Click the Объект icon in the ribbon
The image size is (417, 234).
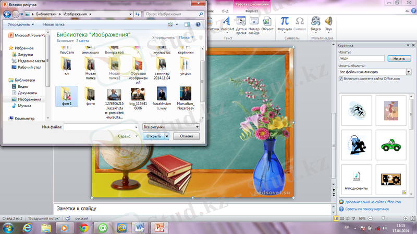267,23
